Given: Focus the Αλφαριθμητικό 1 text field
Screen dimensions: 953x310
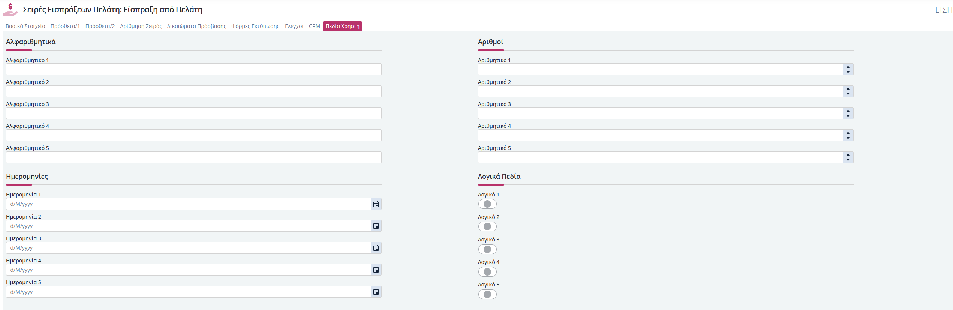Looking at the screenshot, I should [x=194, y=69].
